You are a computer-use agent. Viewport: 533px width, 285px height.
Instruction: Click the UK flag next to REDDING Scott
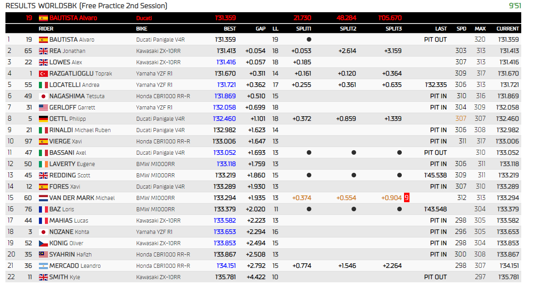coord(43,175)
